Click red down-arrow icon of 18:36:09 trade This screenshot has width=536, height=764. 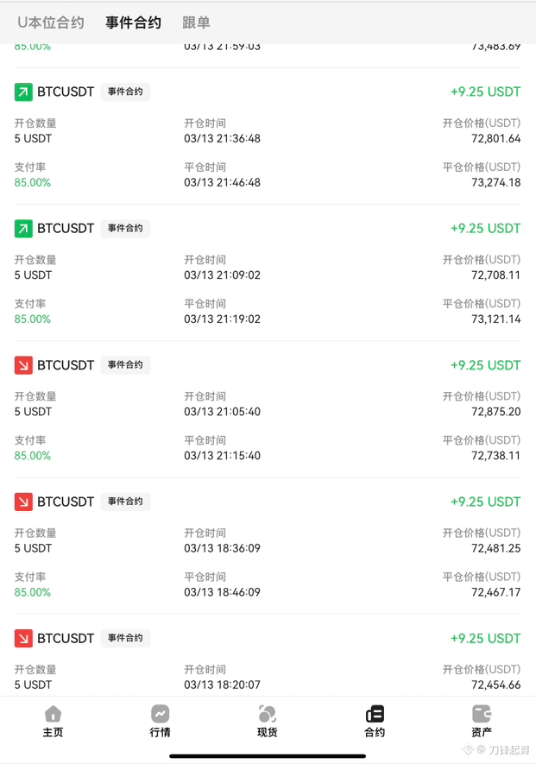pos(23,502)
